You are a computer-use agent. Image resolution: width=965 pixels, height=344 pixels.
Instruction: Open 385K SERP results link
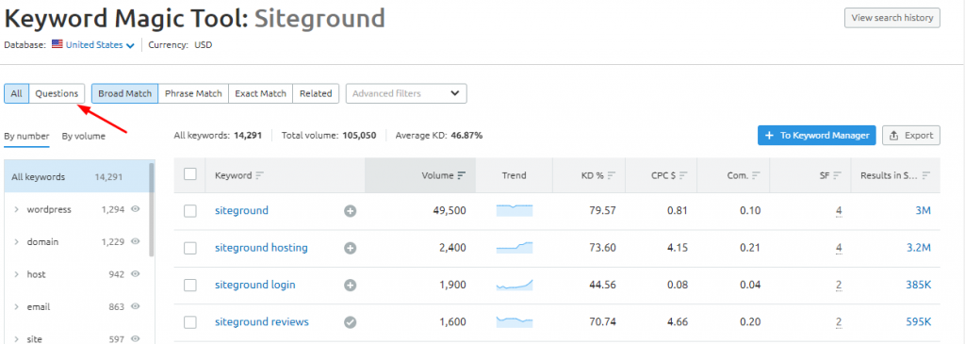pyautogui.click(x=919, y=285)
